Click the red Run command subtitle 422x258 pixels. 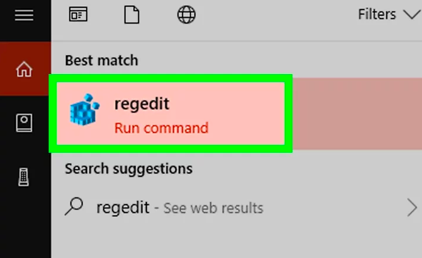pyautogui.click(x=162, y=128)
